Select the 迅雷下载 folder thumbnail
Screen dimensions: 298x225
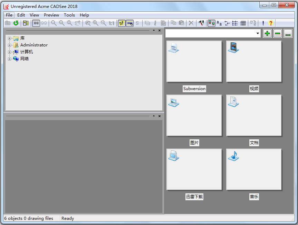194,170
